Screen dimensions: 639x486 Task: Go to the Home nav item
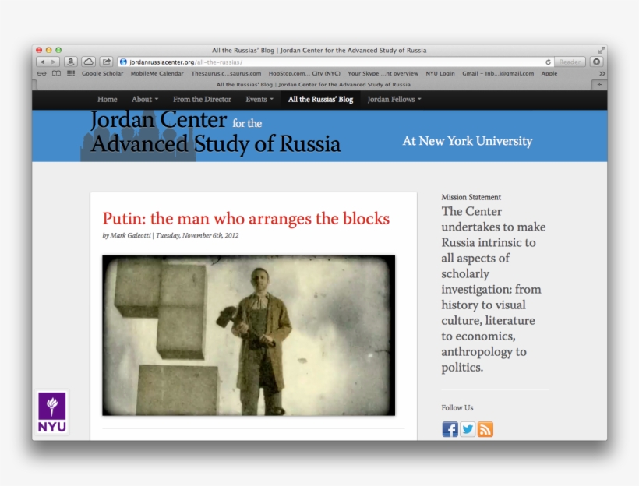[x=108, y=100]
